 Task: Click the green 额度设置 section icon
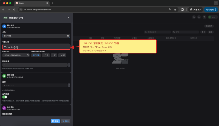[x=4, y=76]
